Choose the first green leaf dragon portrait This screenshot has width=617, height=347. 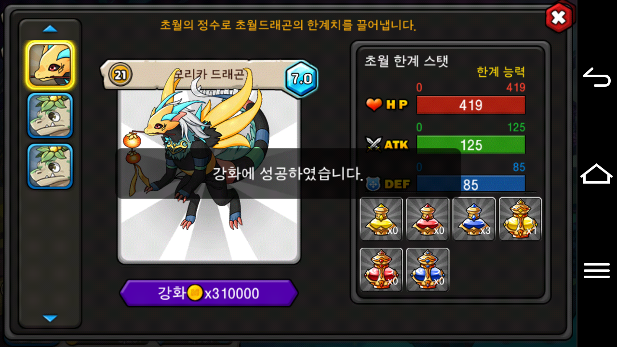click(x=50, y=116)
